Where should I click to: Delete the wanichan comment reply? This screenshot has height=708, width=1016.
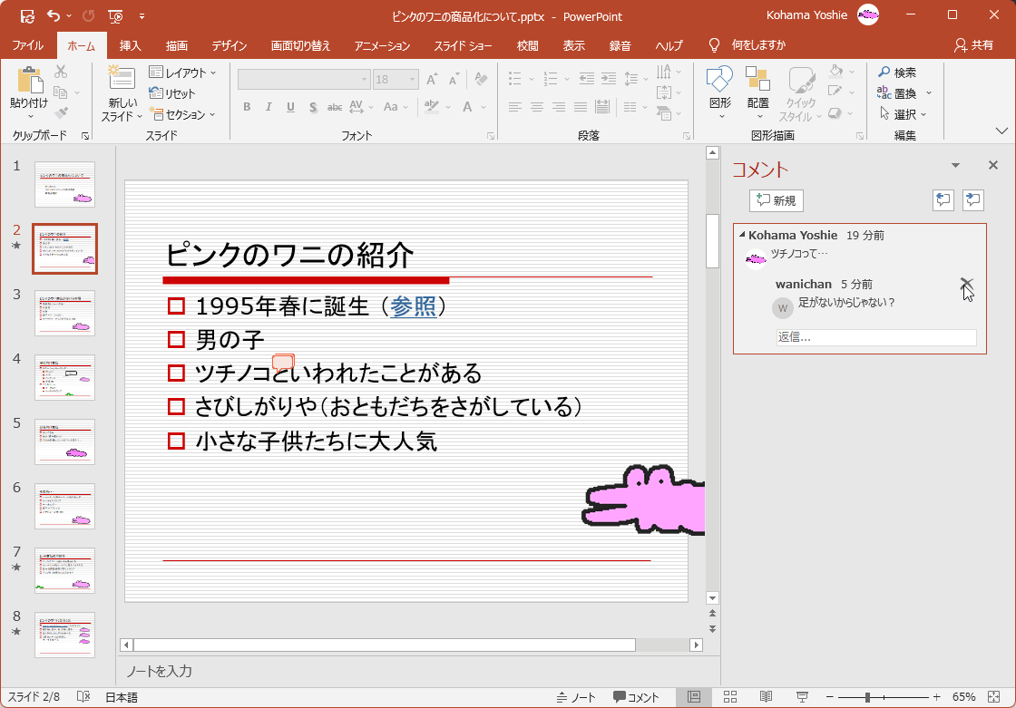click(x=966, y=285)
